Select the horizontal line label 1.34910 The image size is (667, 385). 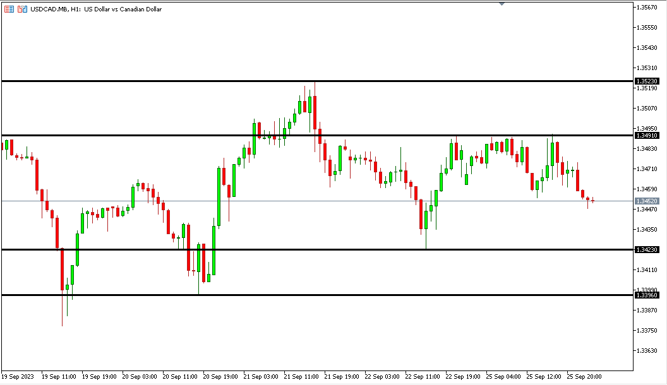pyautogui.click(x=647, y=136)
